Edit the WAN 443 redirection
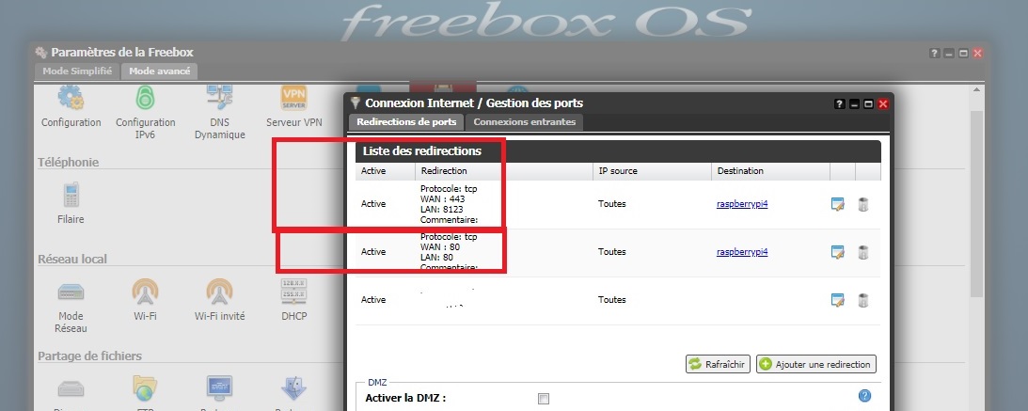 click(x=839, y=204)
